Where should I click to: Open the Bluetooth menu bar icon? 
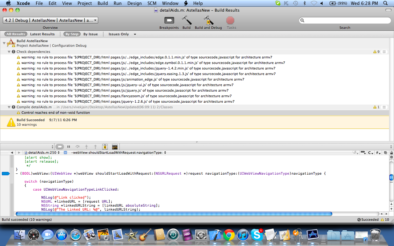pos(304,3)
